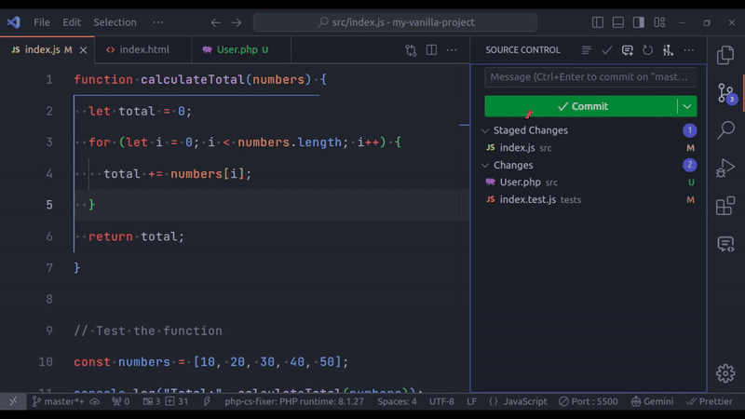Switch to the index.html tab
The height and width of the screenshot is (419, 745).
(143, 49)
